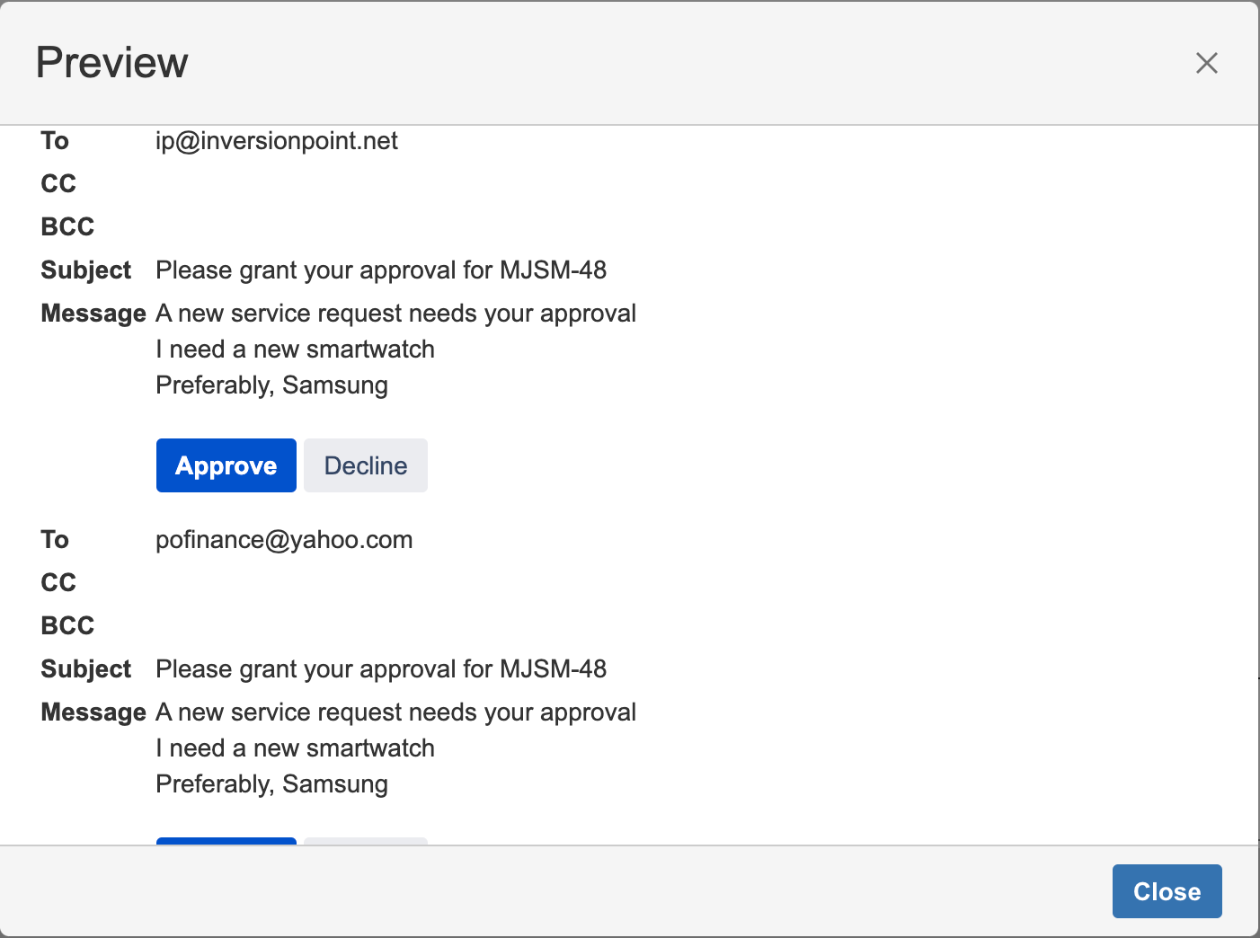Click the Message label of the second email

(93, 712)
